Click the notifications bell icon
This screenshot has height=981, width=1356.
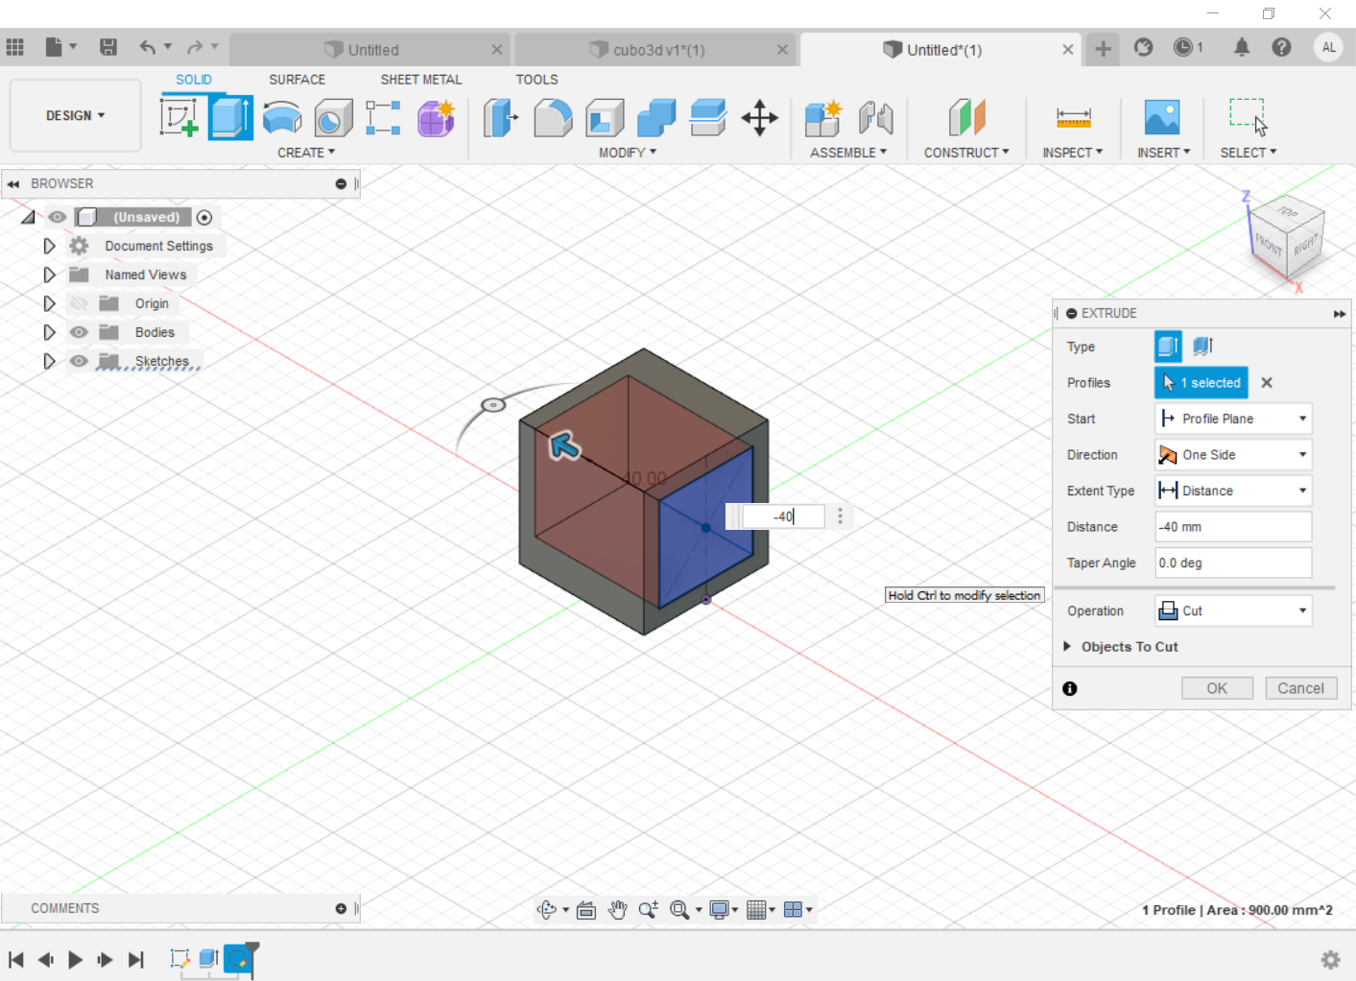coord(1241,47)
